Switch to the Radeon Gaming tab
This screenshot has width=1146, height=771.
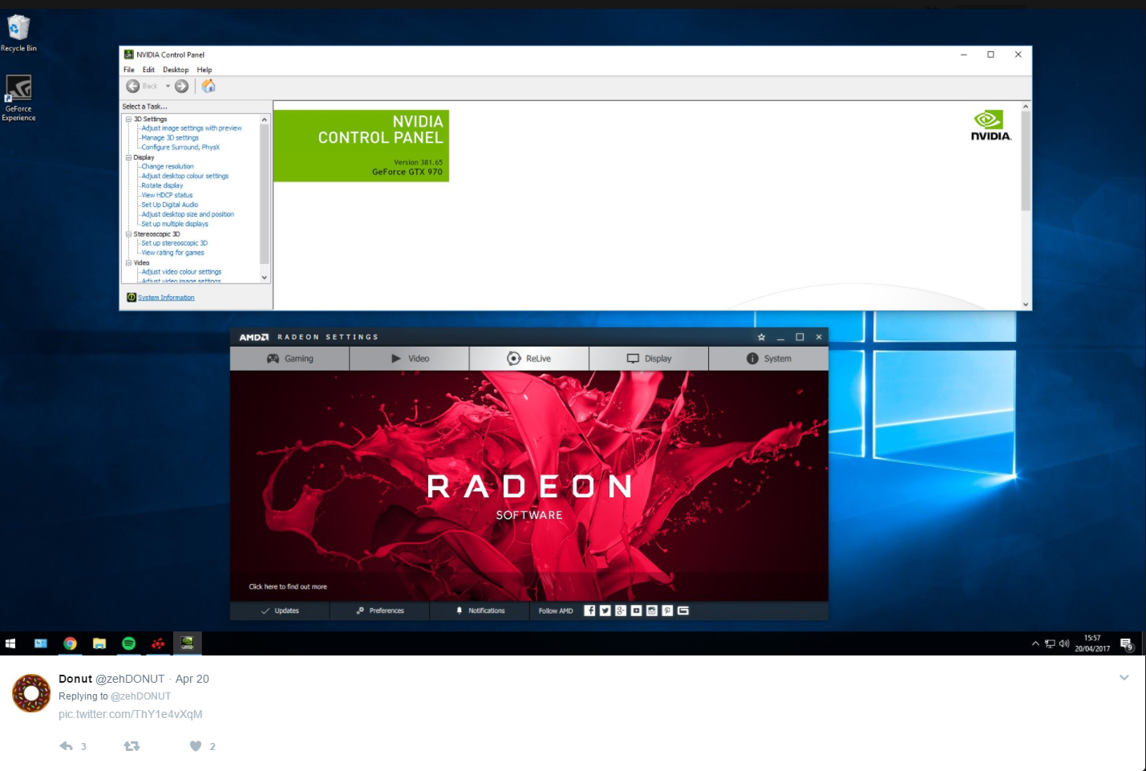(290, 359)
